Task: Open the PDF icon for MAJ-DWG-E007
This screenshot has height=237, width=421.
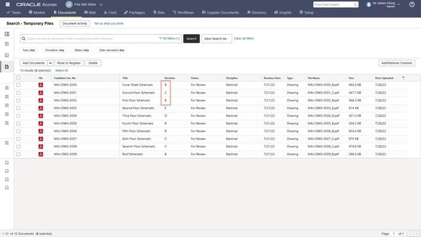Action: pos(41,139)
